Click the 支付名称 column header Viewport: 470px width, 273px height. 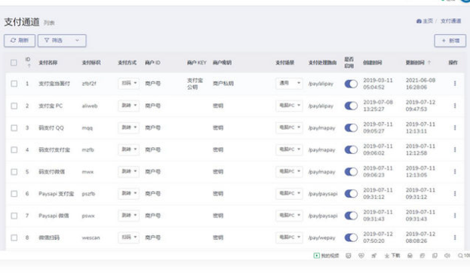48,63
